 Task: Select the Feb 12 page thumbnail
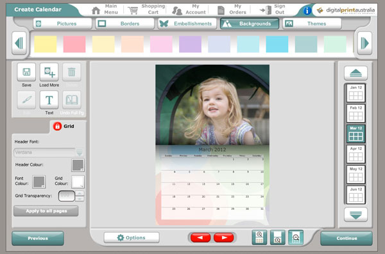coord(355,113)
